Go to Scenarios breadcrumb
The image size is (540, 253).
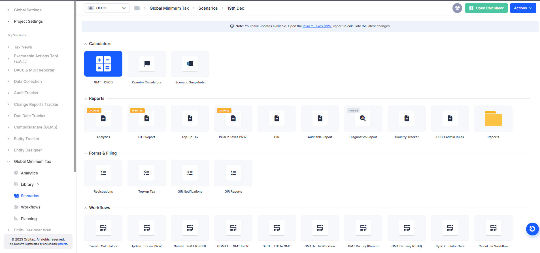click(x=208, y=8)
